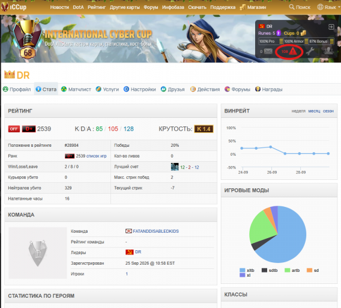Open Поддержка in top navigation
Viewport: 341px width, 308px height.
[x=223, y=7]
